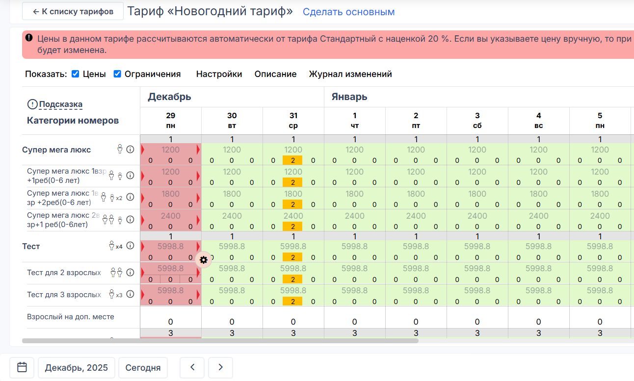Click the gear settings icon in the grid

204,260
